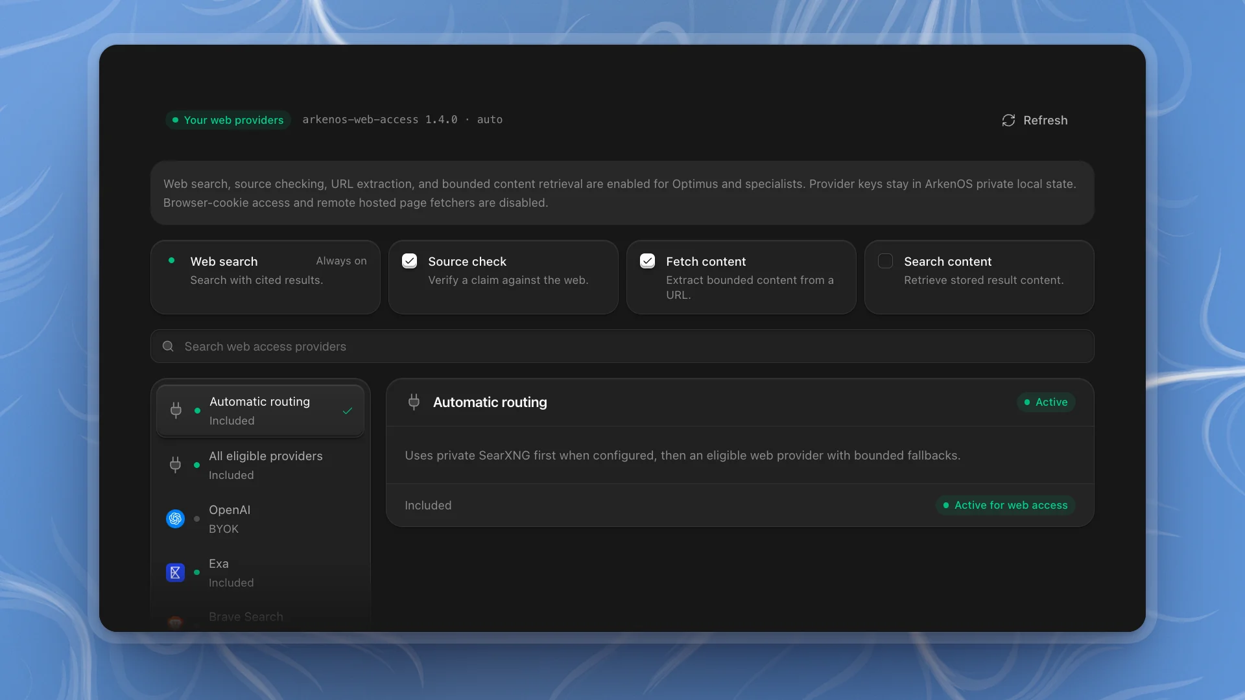
Task: Click the Your web providers badge
Action: (228, 120)
